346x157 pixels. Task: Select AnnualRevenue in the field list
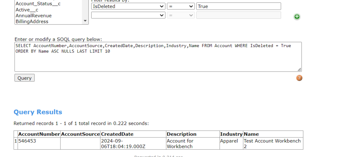33,15
